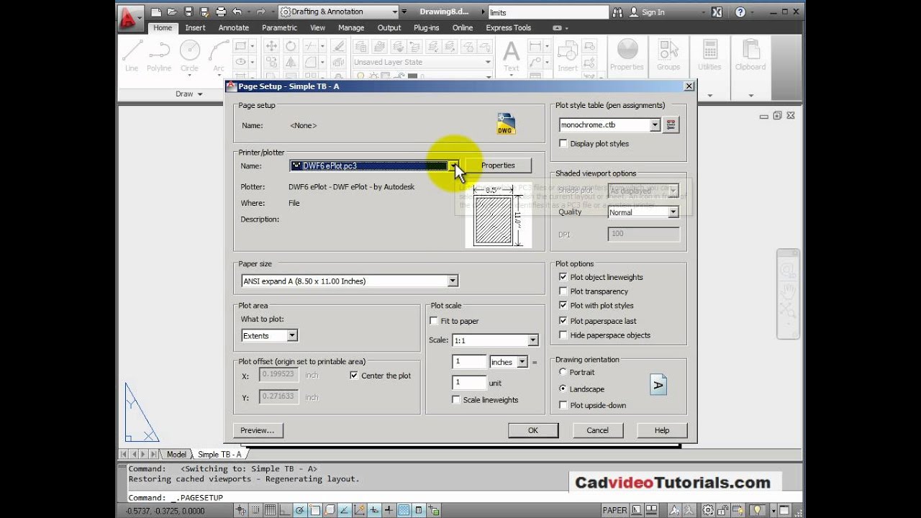Toggle Show Lineweight in the status bar
This screenshot has height=518, width=921.
coord(388,510)
